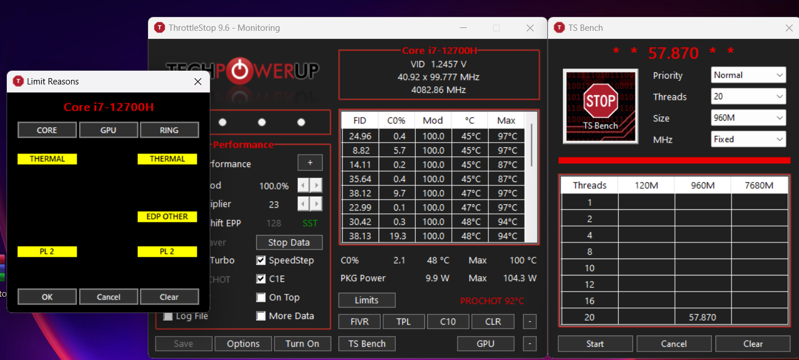Click the EDP OTHER limit indicator
This screenshot has height=360, width=799.
click(x=167, y=217)
